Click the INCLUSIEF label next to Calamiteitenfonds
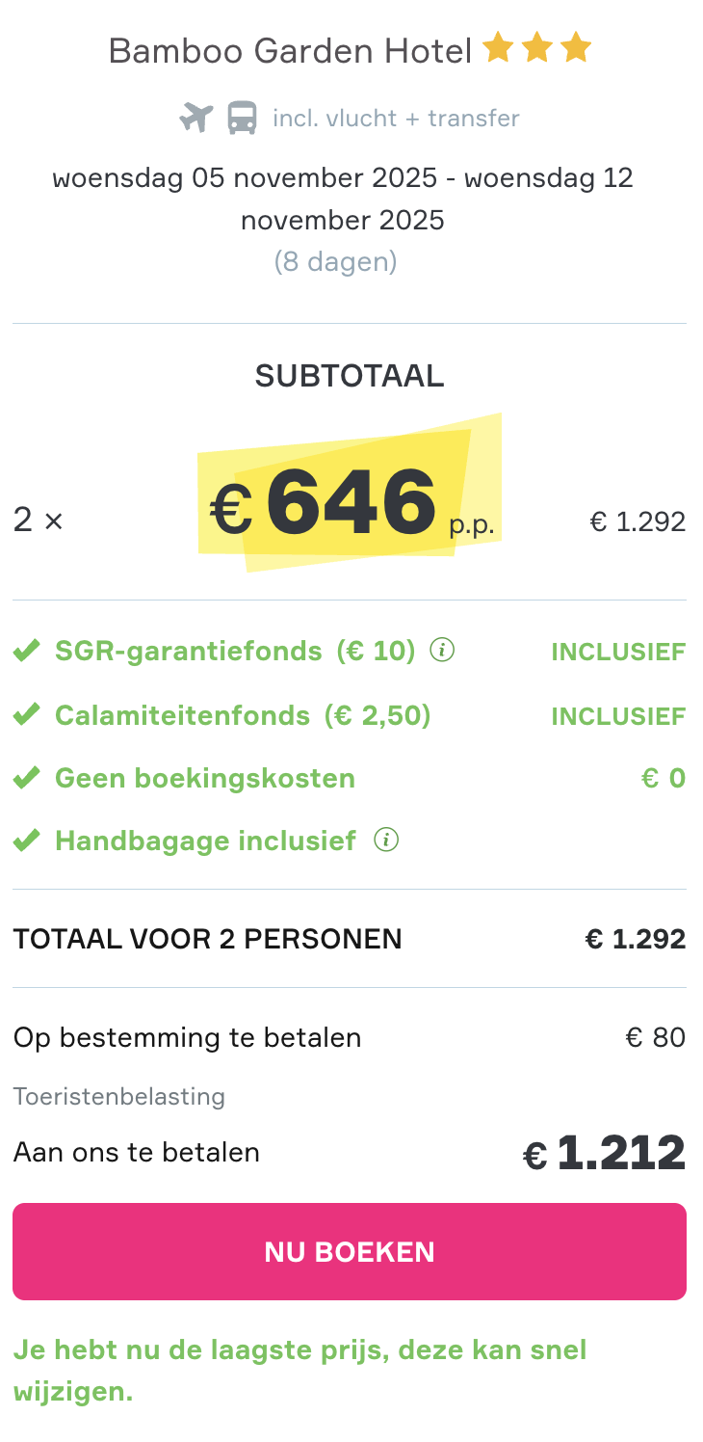Image resolution: width=703 pixels, height=1442 pixels. point(618,714)
